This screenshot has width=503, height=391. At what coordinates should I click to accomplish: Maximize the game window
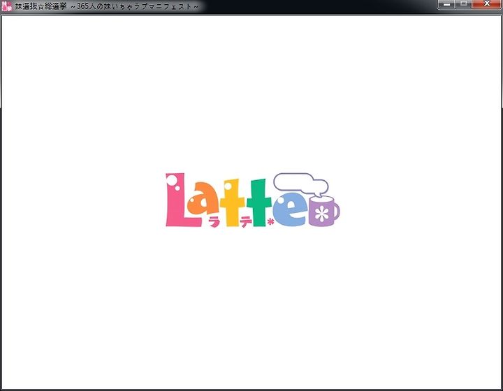[x=464, y=4]
